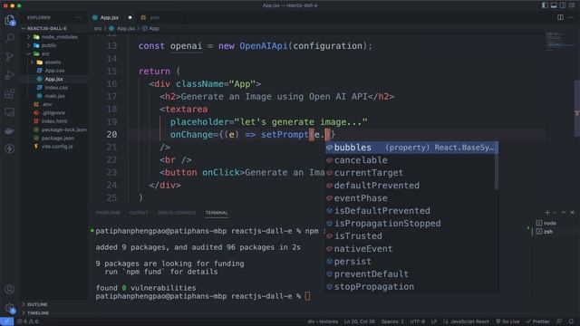Split the editor to the right
The height and width of the screenshot is (326, 580).
560,17
